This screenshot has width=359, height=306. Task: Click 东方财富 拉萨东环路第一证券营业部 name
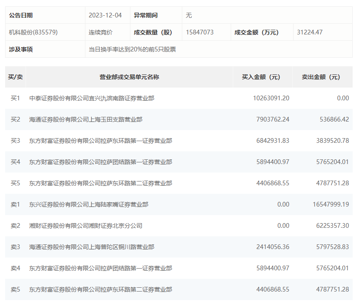point(101,141)
